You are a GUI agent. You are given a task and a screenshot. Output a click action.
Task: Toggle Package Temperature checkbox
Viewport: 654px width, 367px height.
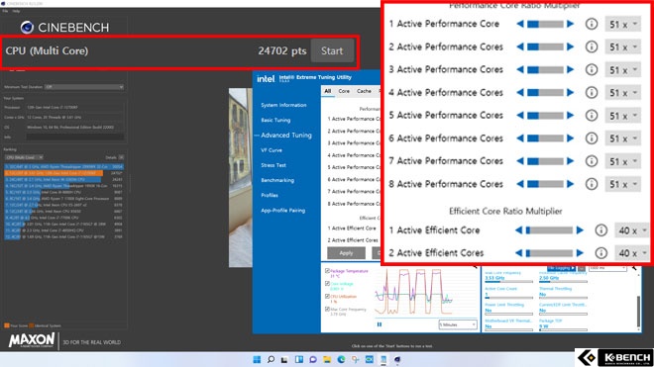327,271
